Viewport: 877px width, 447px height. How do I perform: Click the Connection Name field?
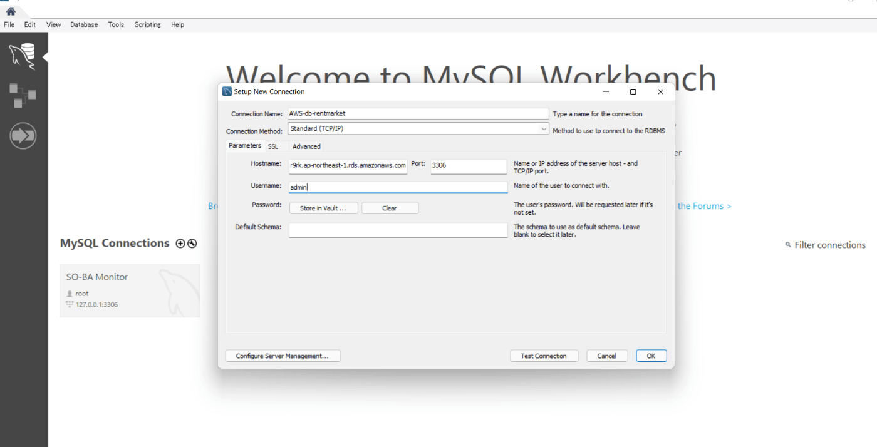pos(418,114)
